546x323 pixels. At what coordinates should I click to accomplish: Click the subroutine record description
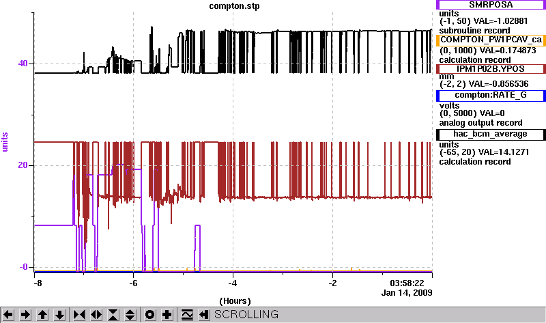[x=474, y=31]
